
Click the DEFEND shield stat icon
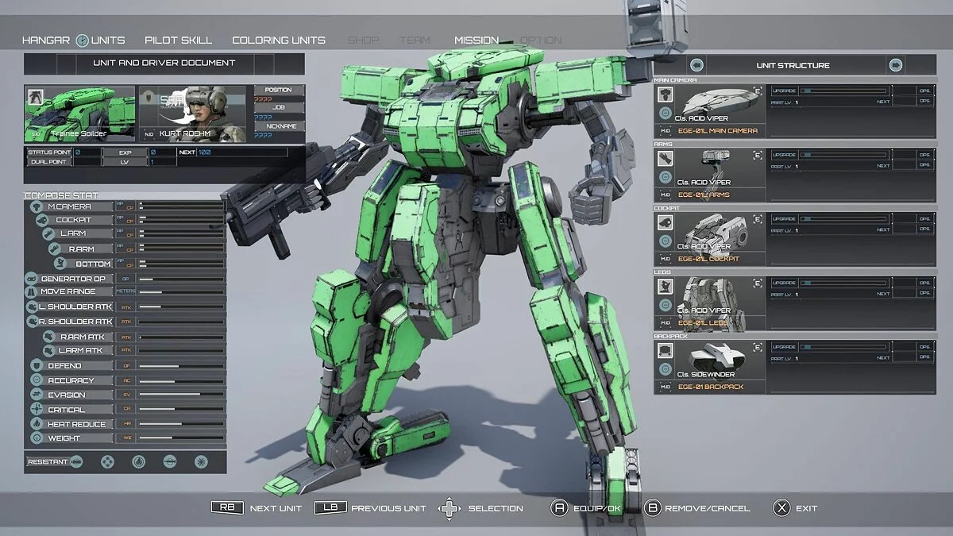click(37, 365)
